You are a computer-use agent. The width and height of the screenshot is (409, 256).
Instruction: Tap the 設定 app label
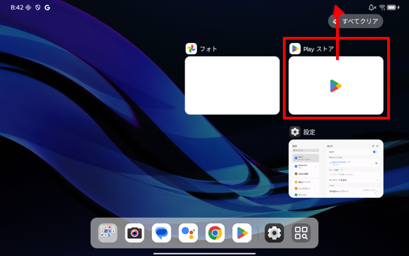[309, 132]
